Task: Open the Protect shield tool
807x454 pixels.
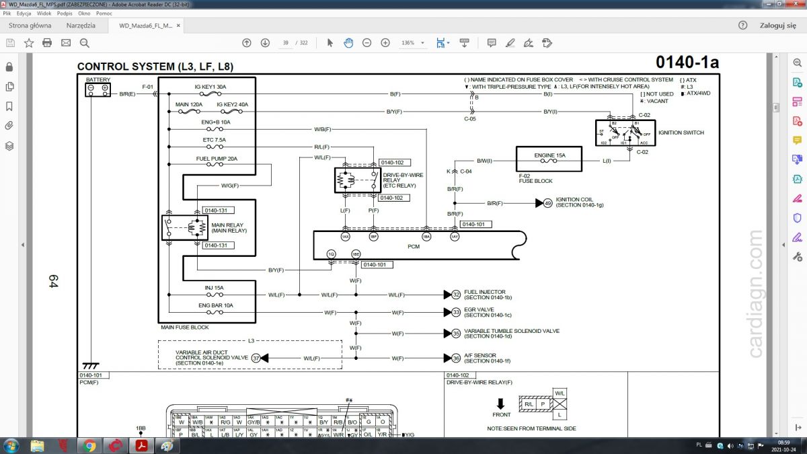Action: (797, 217)
